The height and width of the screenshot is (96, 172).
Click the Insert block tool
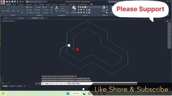tap(103, 9)
